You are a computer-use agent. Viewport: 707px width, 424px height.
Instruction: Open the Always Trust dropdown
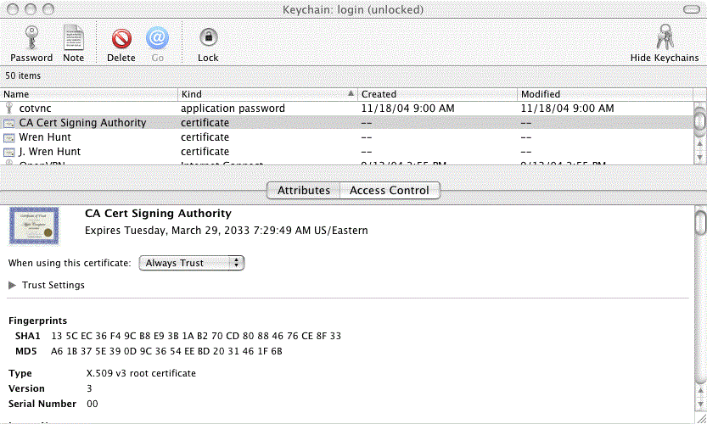tap(191, 263)
